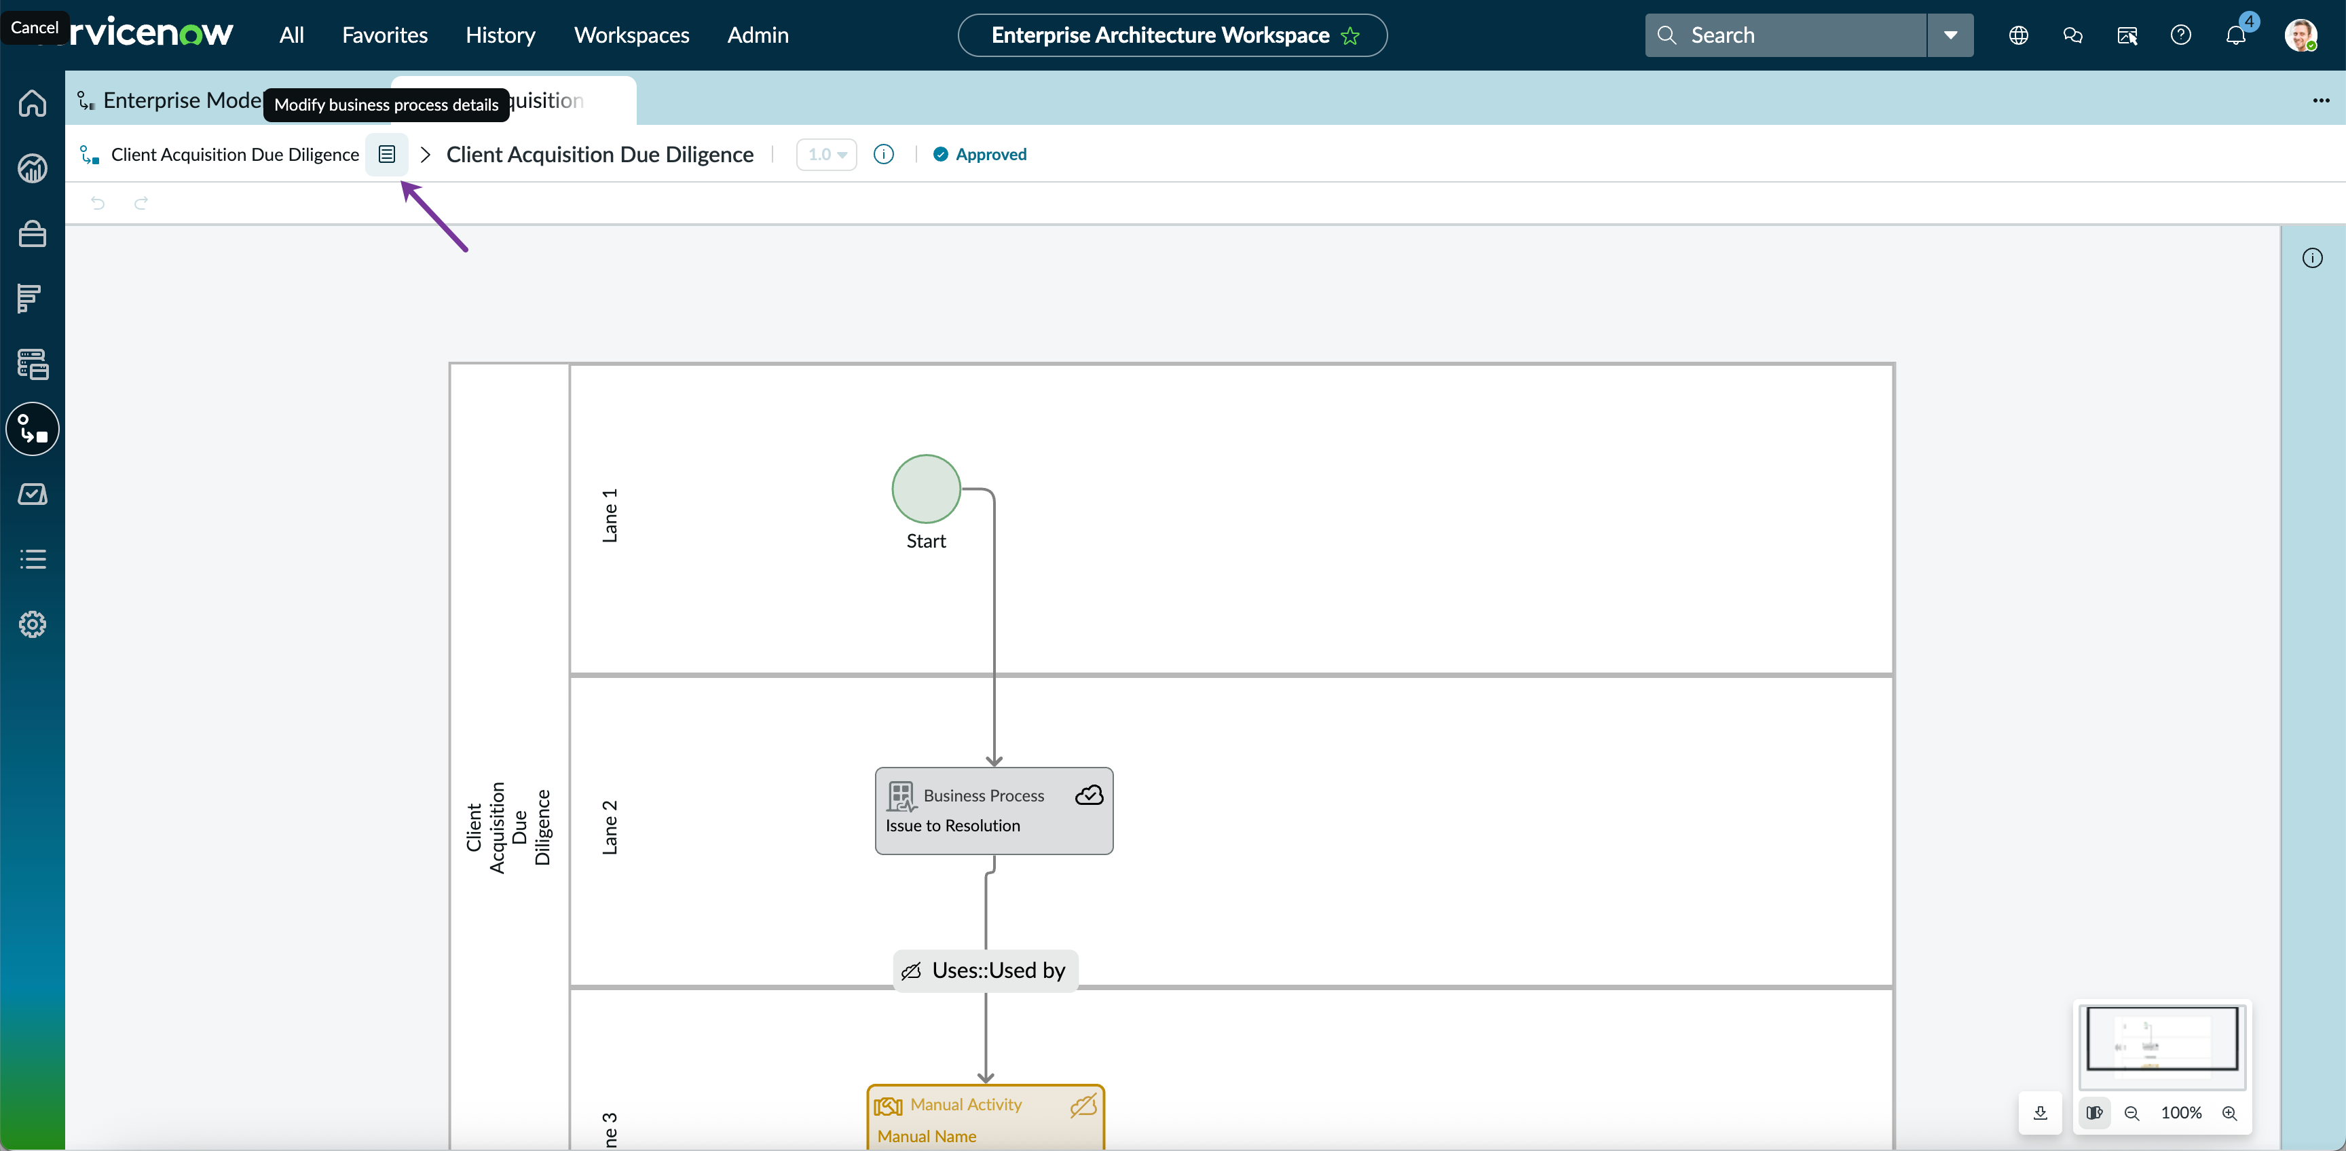The image size is (2346, 1151).
Task: Open the three-dots more options menu
Action: pyautogui.click(x=2320, y=100)
